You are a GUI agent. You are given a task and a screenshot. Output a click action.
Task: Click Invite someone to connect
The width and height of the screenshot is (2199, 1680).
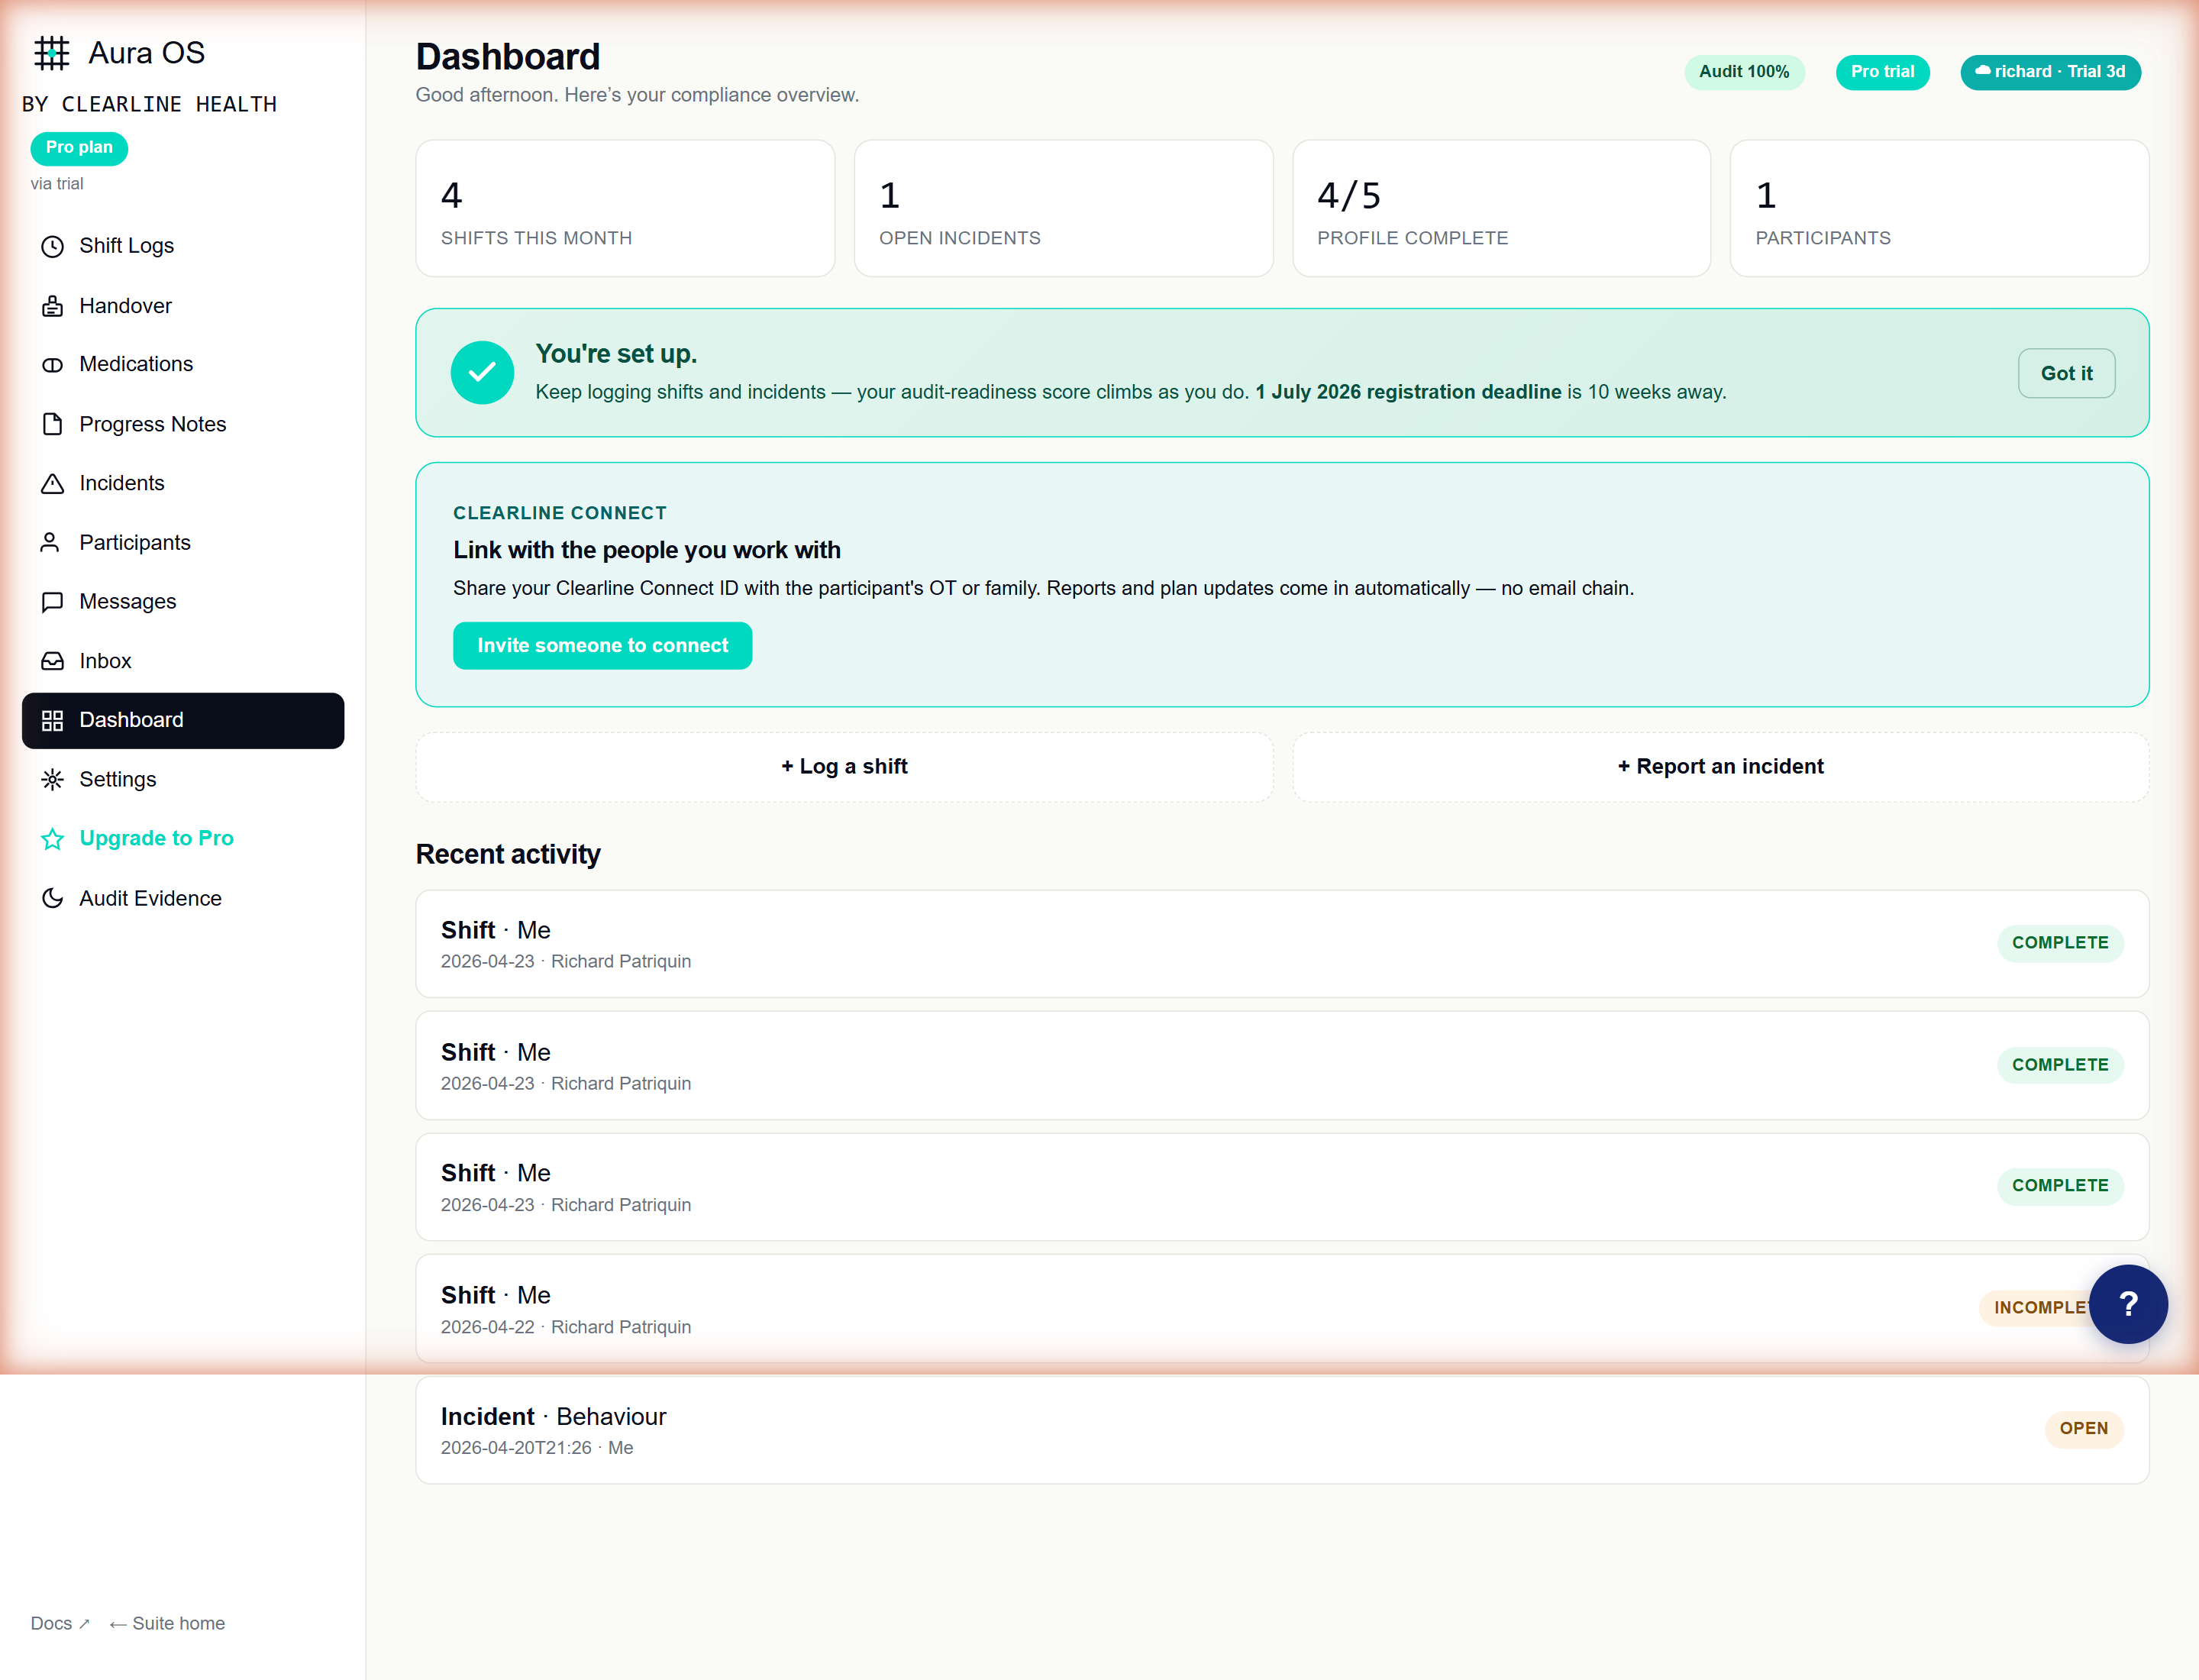(602, 645)
